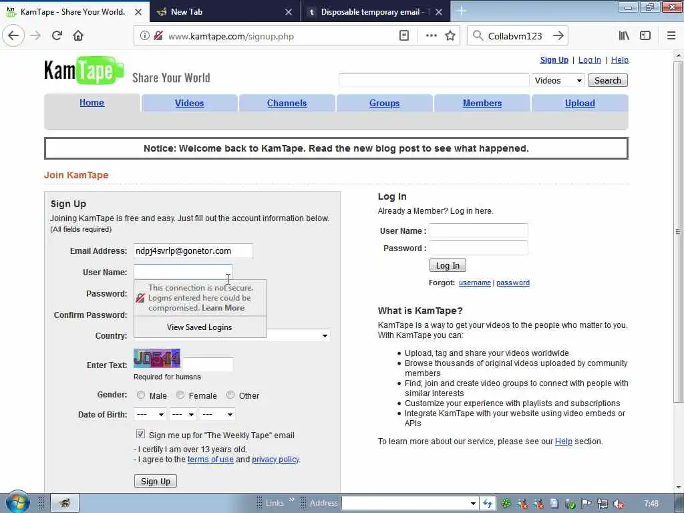The height and width of the screenshot is (513, 684).
Task: Open the terms of use link
Action: 210,460
